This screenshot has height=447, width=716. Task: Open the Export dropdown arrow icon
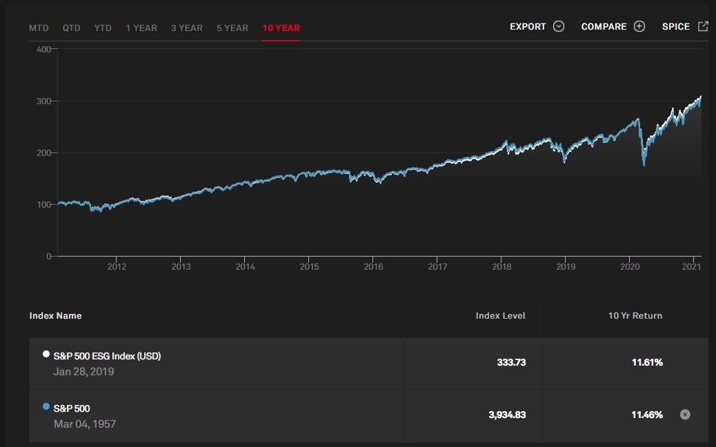[559, 26]
